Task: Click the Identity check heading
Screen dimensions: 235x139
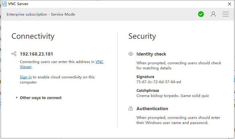Action: 151,54
